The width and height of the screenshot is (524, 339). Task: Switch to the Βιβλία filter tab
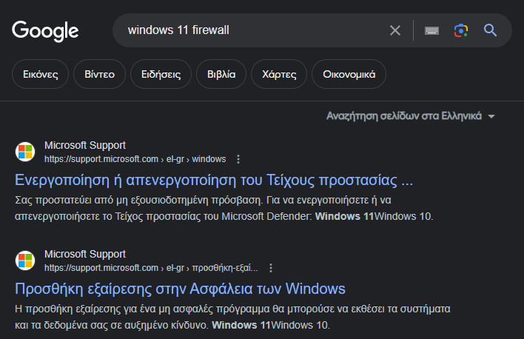click(x=221, y=74)
